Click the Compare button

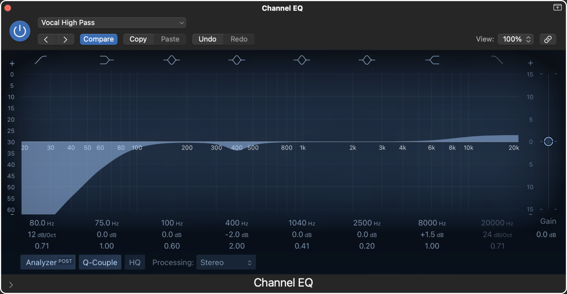coord(98,39)
